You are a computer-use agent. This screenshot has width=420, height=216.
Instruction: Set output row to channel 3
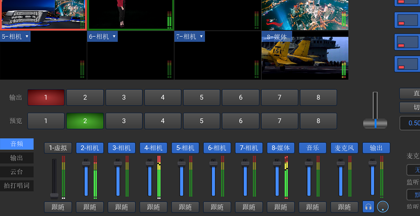click(124, 97)
